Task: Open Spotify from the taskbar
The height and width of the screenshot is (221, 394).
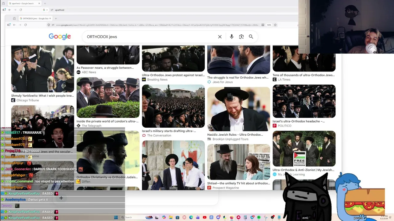Action: (x=259, y=218)
